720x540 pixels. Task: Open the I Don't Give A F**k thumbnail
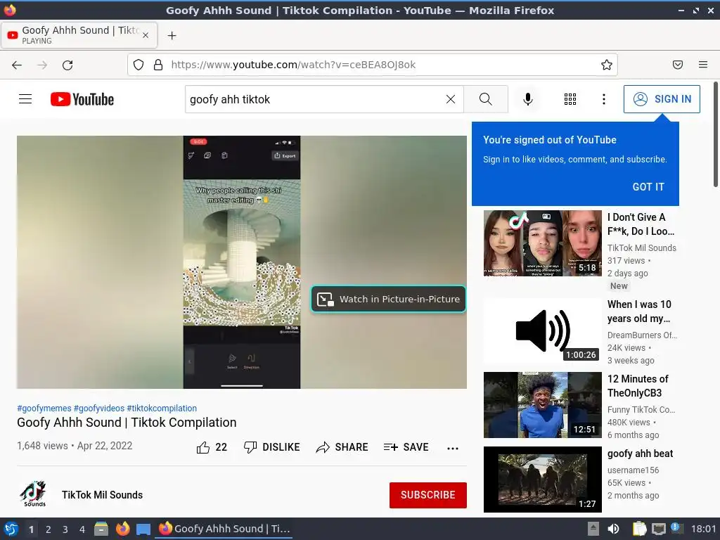click(542, 243)
